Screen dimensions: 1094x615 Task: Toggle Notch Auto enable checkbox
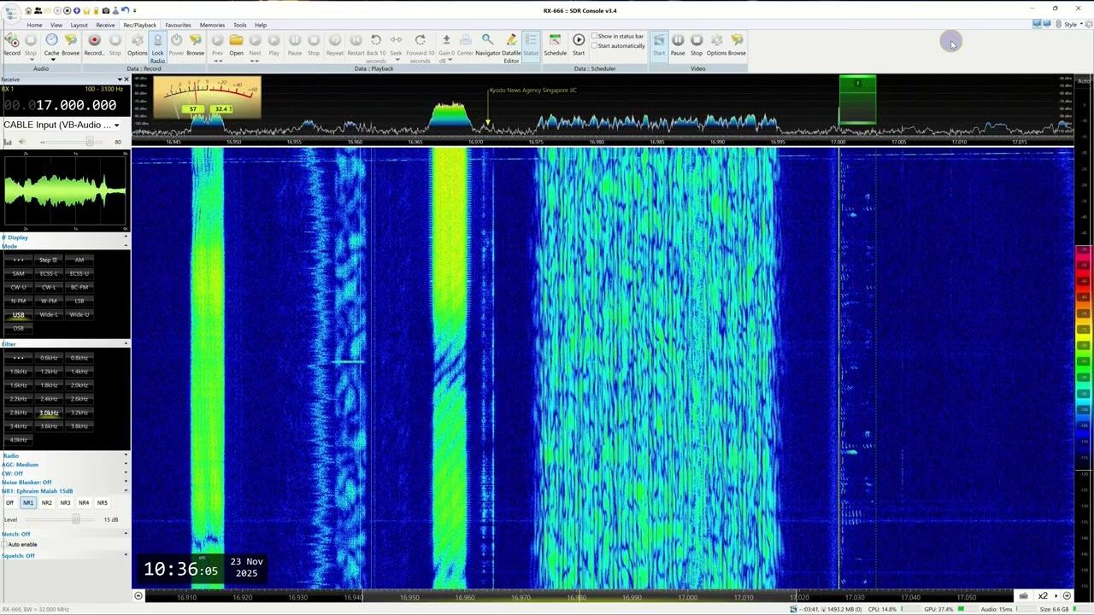[x=4, y=544]
